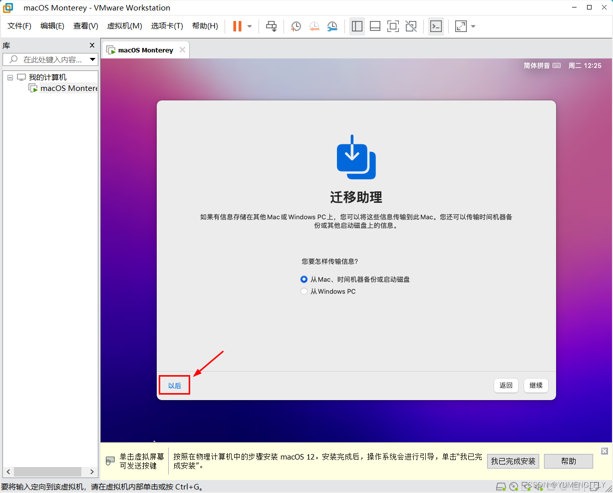Take a snapshot of this virtual machine
The image size is (613, 493).
(296, 26)
